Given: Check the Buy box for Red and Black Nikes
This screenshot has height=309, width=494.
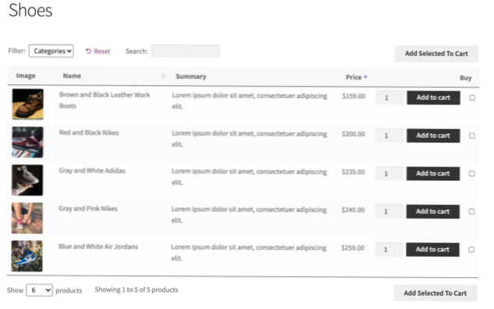Looking at the screenshot, I should tap(472, 136).
